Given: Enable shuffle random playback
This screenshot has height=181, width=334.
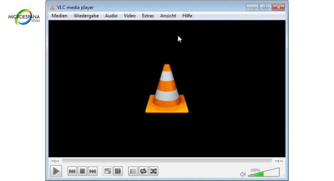Looking at the screenshot, I should pyautogui.click(x=153, y=171).
